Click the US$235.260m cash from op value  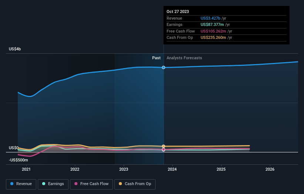tap(213, 38)
